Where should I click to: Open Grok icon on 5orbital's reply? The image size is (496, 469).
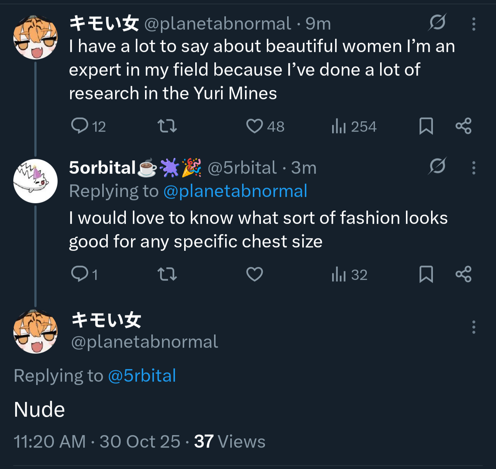437,166
